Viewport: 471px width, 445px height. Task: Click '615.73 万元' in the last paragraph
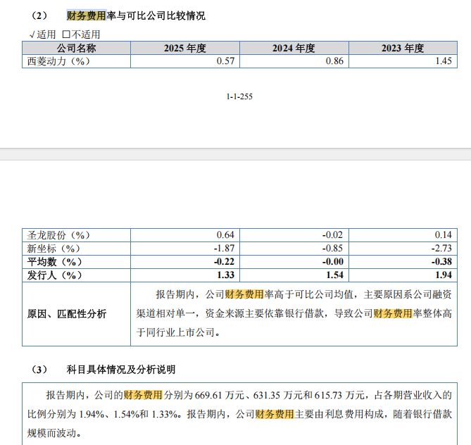[x=339, y=395]
